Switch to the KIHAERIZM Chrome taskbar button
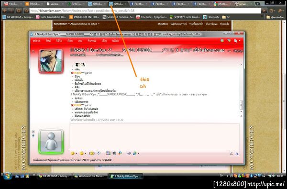The height and width of the screenshot is (189, 287). coord(55,176)
